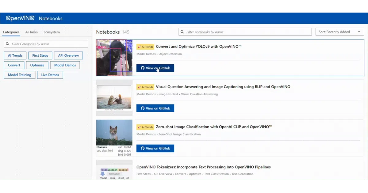
Task: Click AI Trends badge on BLIP card
Action: click(145, 87)
